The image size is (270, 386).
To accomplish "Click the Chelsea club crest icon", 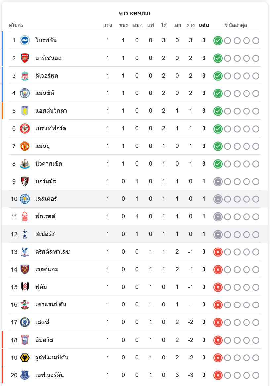I will (25, 322).
